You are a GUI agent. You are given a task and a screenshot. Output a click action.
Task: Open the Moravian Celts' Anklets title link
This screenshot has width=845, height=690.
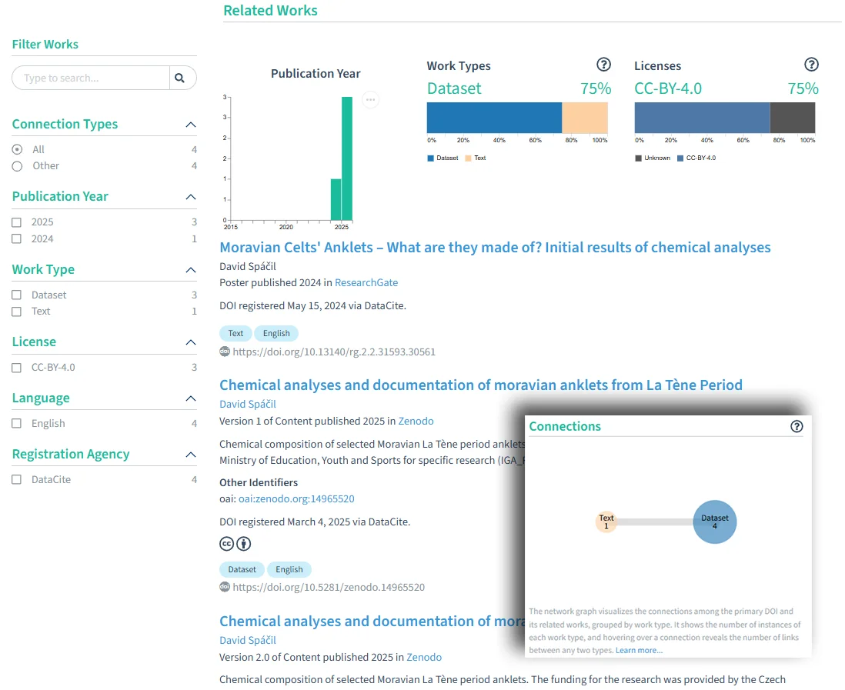click(x=495, y=248)
